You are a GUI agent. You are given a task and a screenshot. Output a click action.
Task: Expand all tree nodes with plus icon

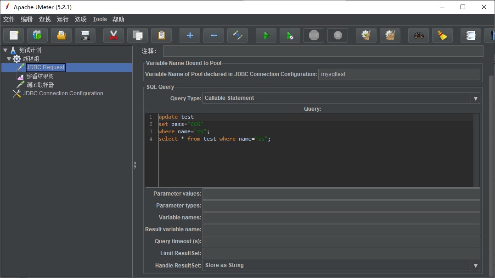tap(190, 35)
